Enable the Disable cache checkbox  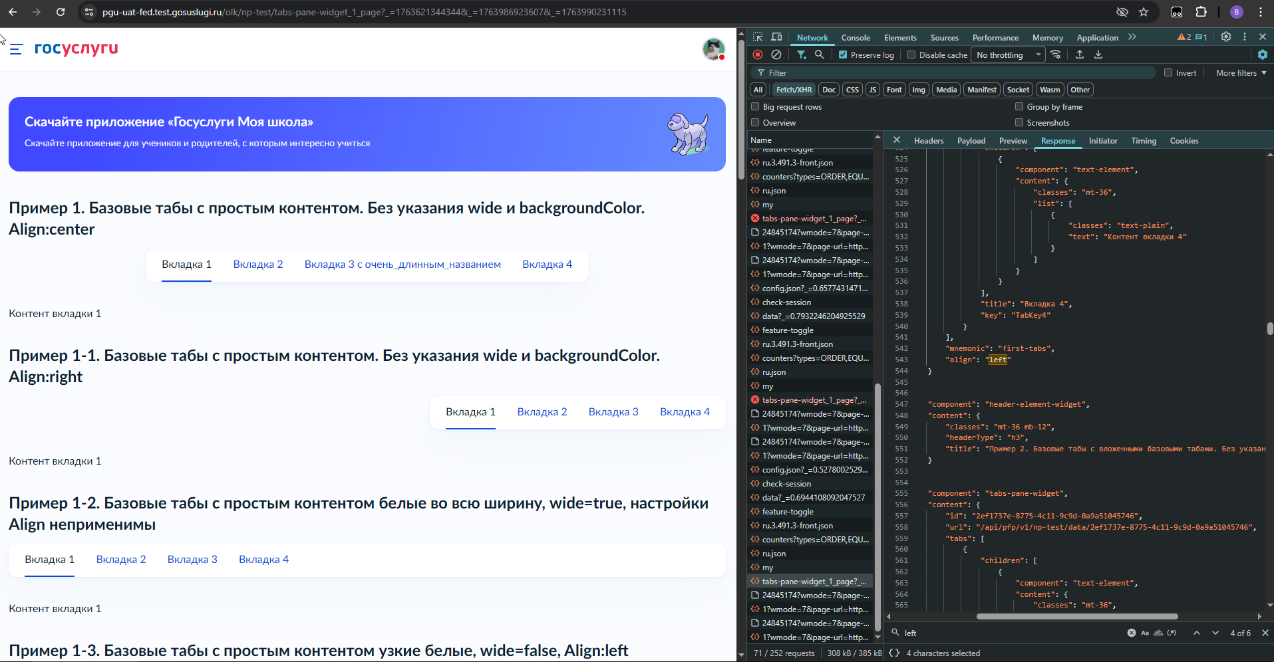911,55
